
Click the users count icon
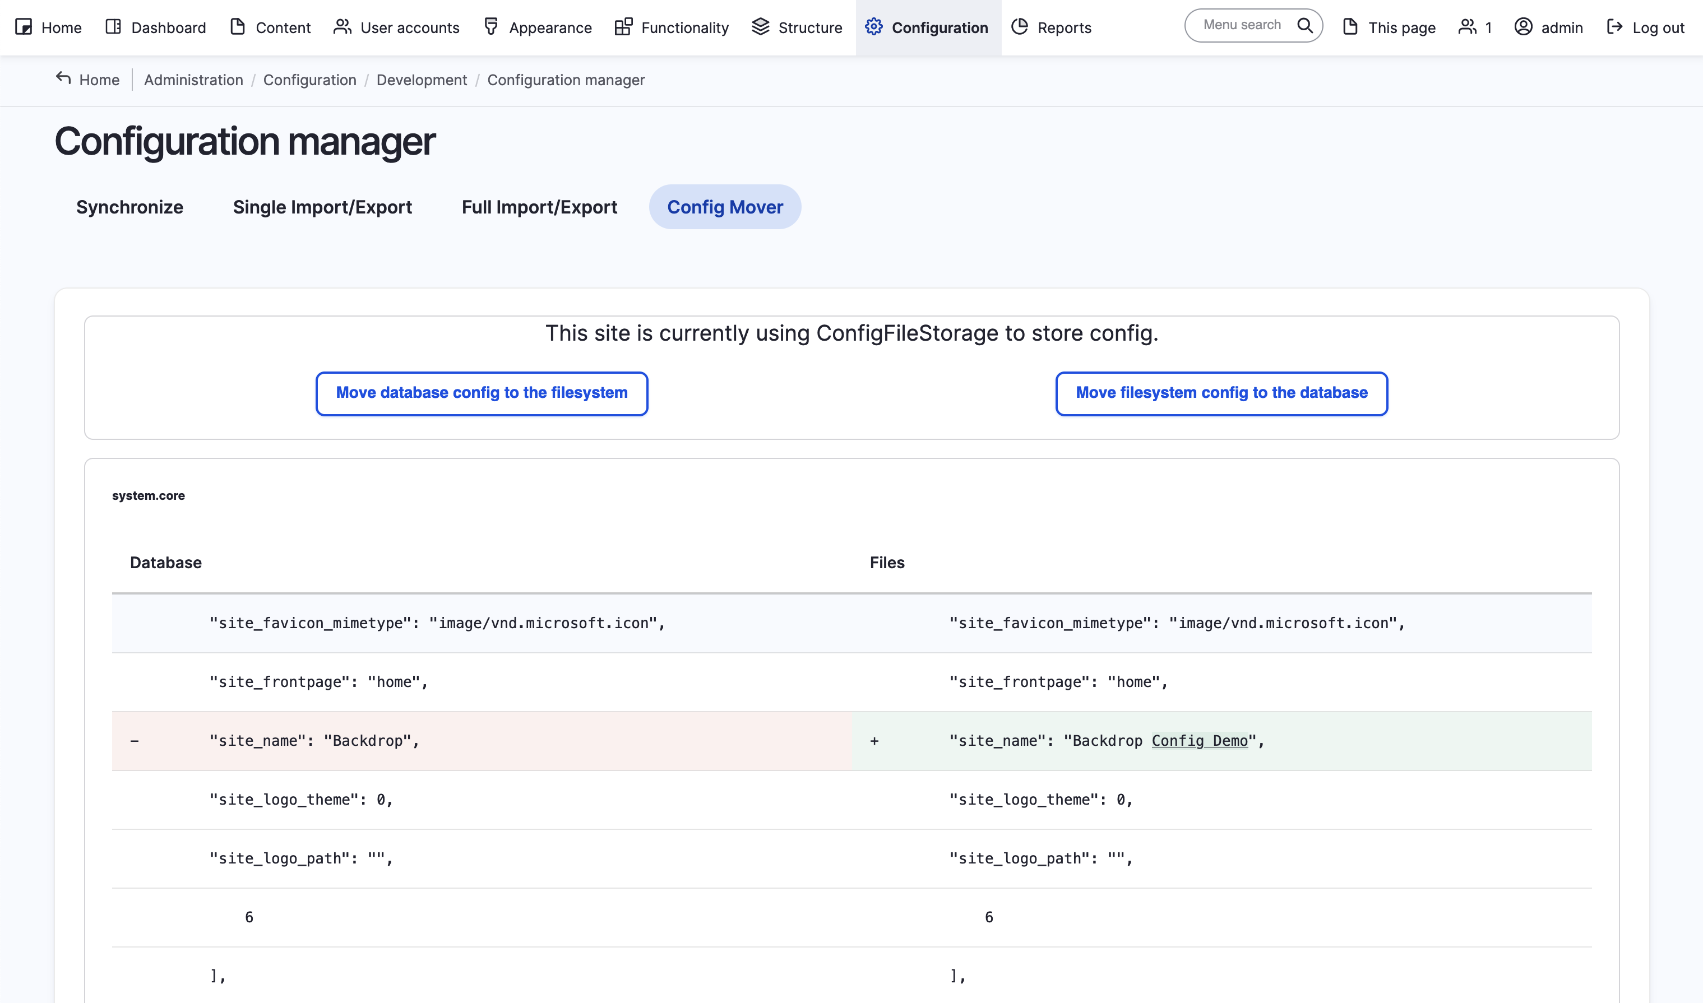tap(1467, 27)
